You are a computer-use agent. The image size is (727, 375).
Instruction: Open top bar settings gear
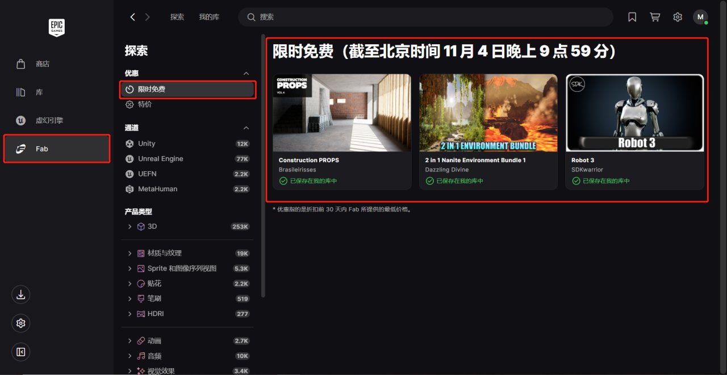coord(678,17)
